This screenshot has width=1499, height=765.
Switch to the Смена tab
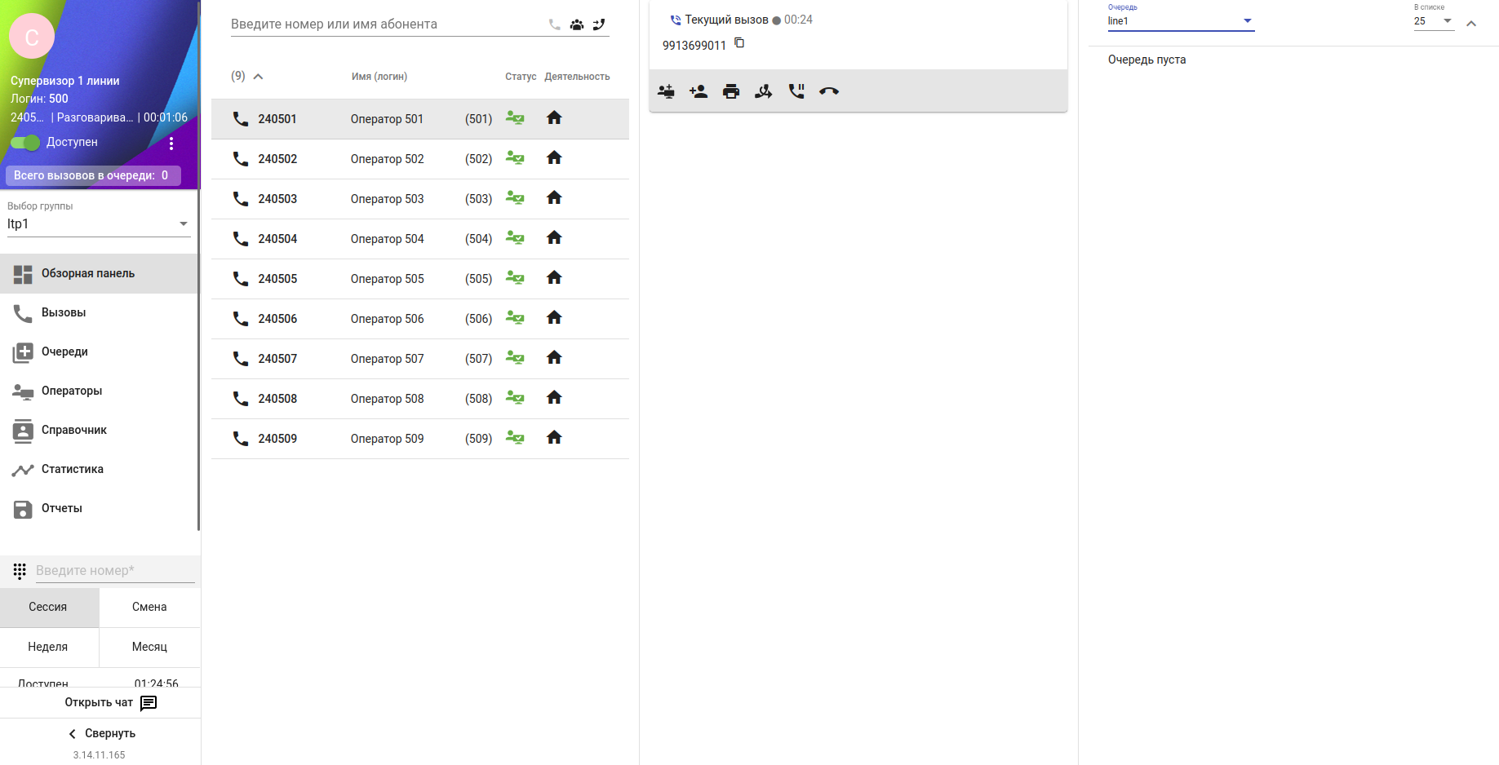149,607
